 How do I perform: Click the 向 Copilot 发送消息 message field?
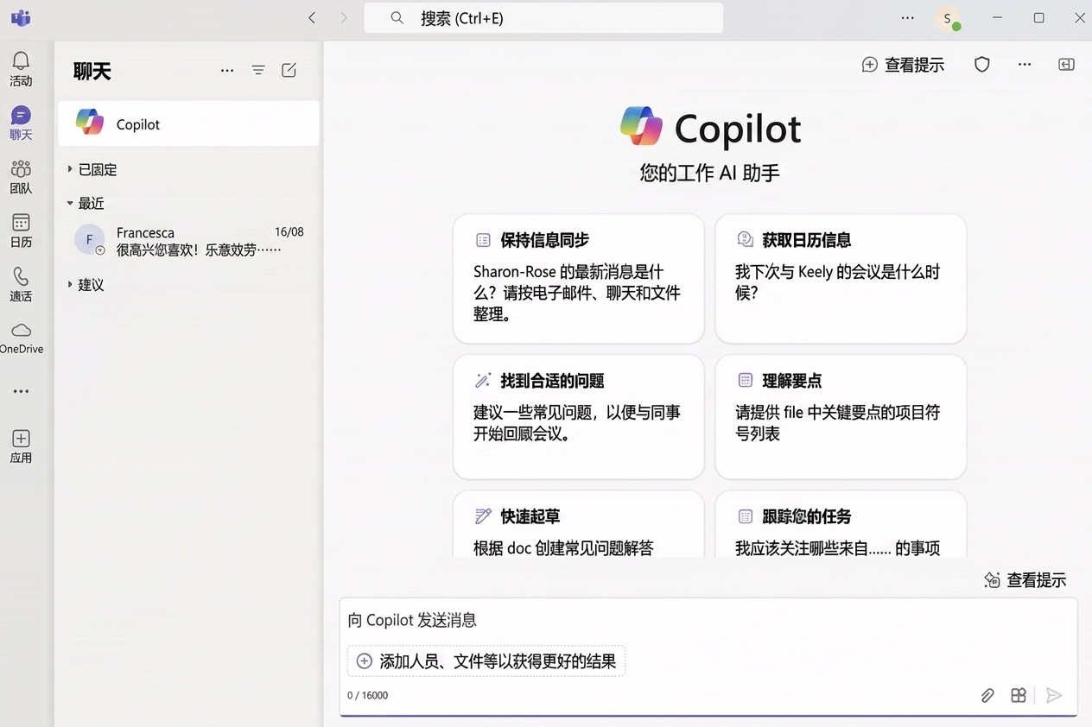tap(708, 620)
